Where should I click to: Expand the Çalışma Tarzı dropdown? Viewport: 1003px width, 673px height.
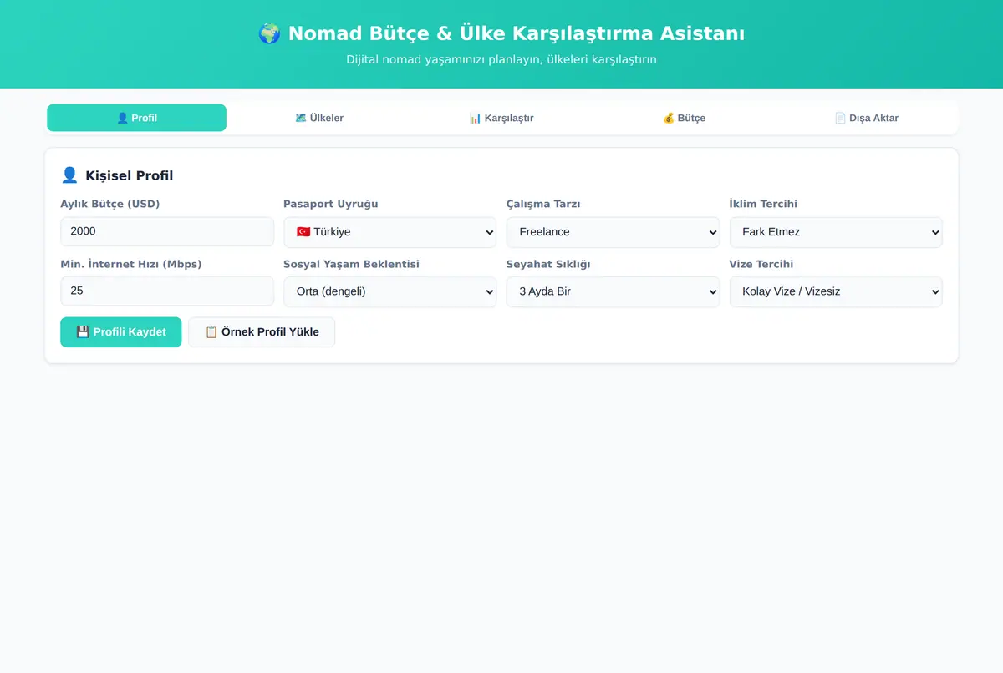point(613,232)
